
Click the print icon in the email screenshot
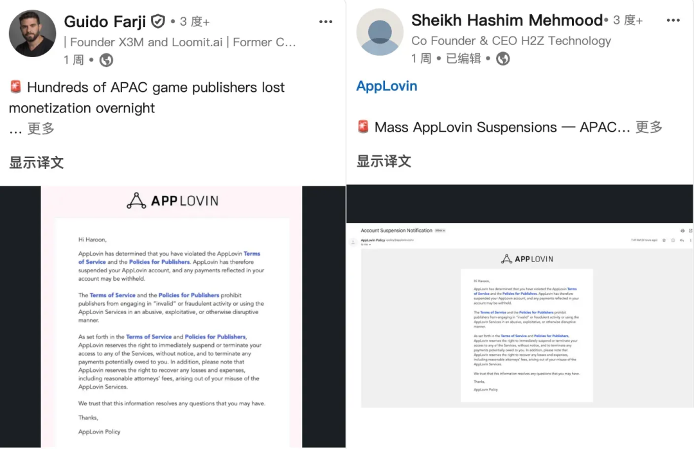[x=682, y=231]
